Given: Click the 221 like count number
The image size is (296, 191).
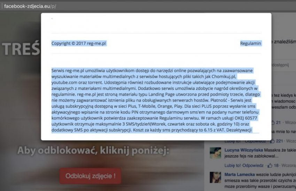Looking at the screenshot, I should 279,141.
